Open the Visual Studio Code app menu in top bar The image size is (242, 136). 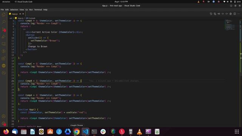[x=23, y=2]
